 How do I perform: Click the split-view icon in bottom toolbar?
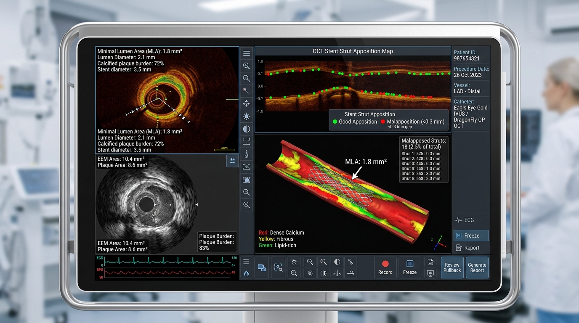point(337,273)
